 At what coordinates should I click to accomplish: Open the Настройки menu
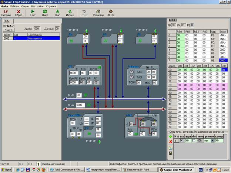tap(37, 7)
